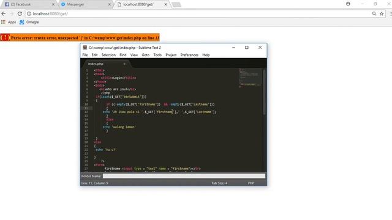Minimize the Chrome window

click(362, 4)
